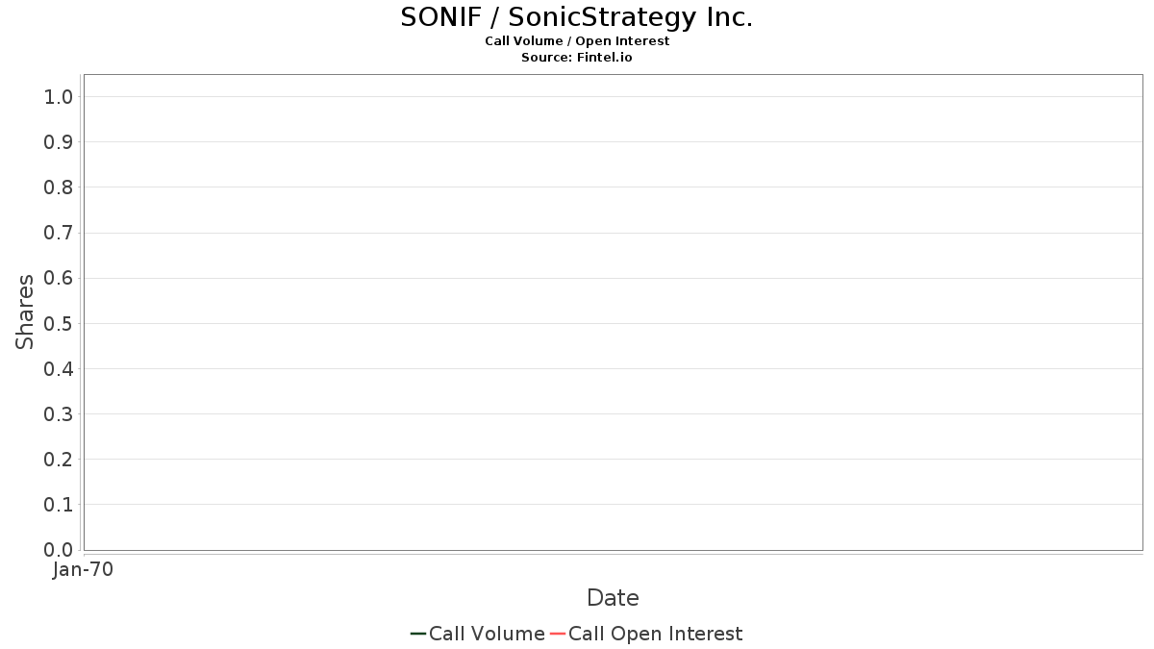
Task: Click the 0.4 y-axis tick label
Action: pos(59,369)
